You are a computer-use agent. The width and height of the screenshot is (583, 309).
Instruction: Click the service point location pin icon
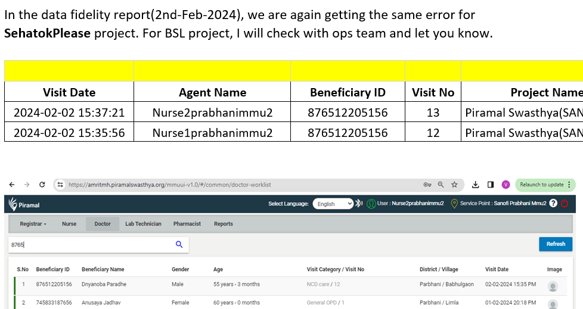click(454, 204)
